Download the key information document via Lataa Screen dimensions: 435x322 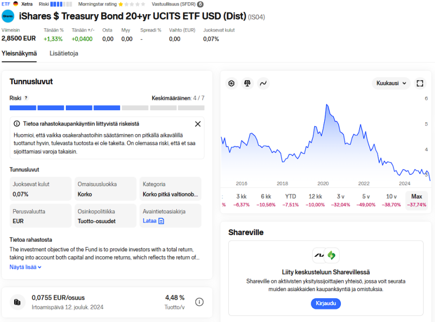point(153,221)
